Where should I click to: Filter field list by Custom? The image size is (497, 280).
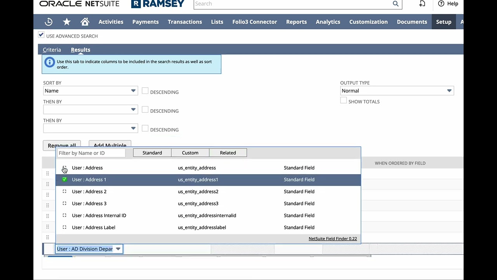[x=190, y=153]
